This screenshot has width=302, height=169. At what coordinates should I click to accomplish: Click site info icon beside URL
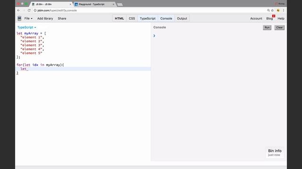click(35, 10)
